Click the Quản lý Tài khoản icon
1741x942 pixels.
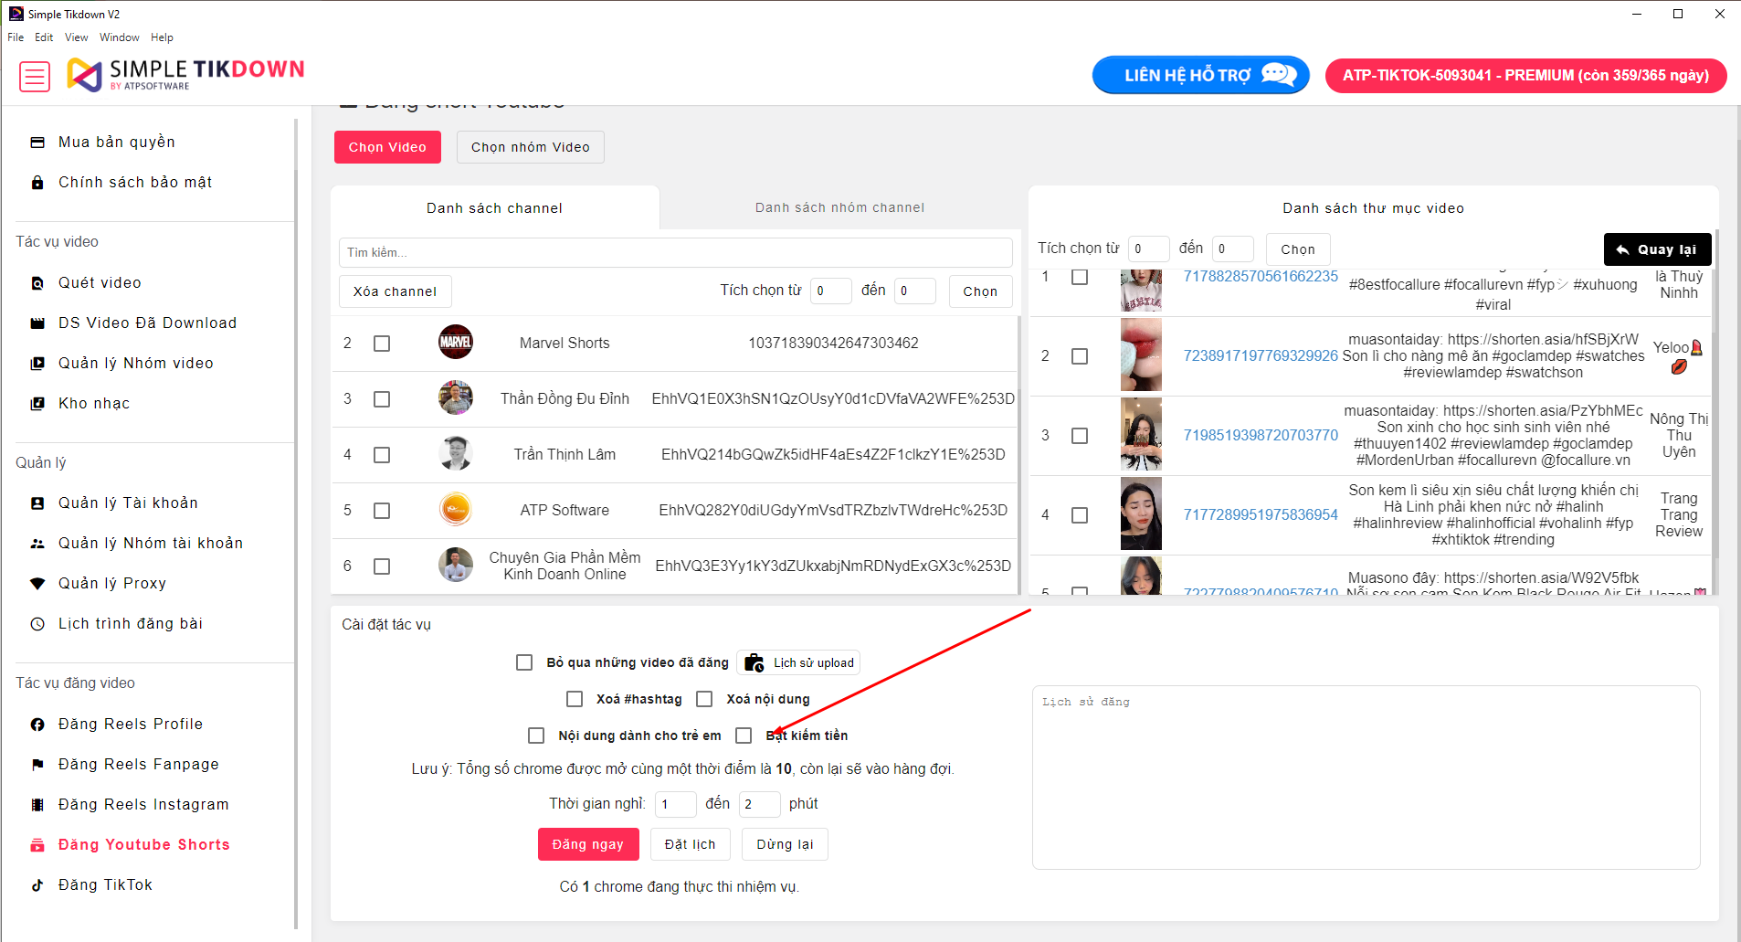coord(37,503)
